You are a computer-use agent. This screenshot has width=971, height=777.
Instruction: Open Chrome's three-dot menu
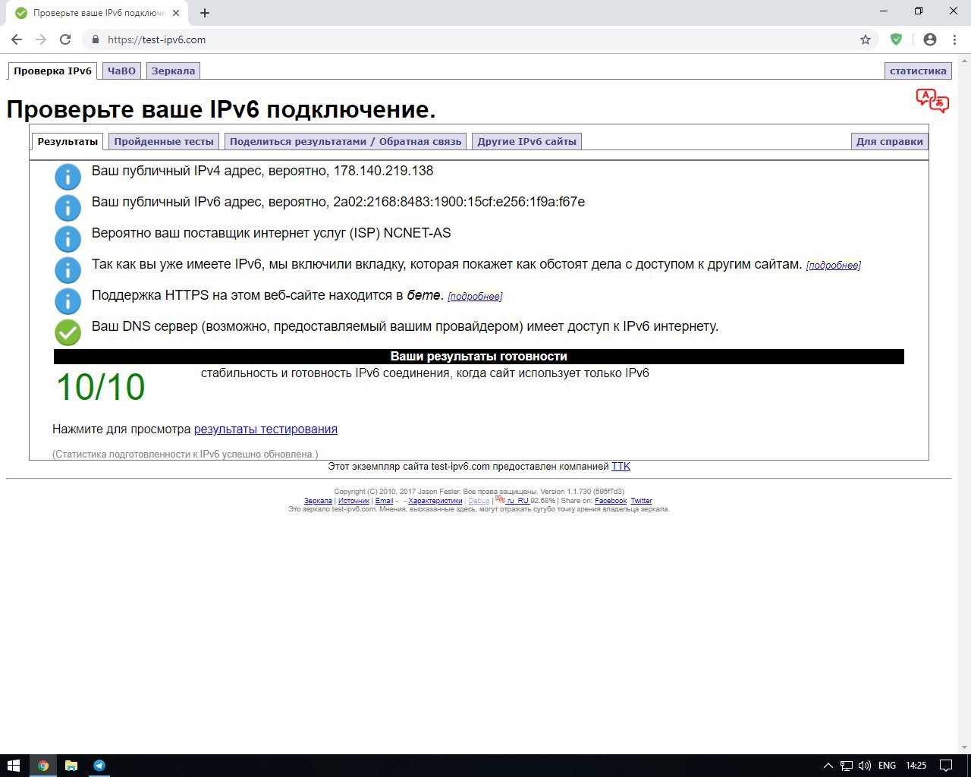[x=954, y=39]
